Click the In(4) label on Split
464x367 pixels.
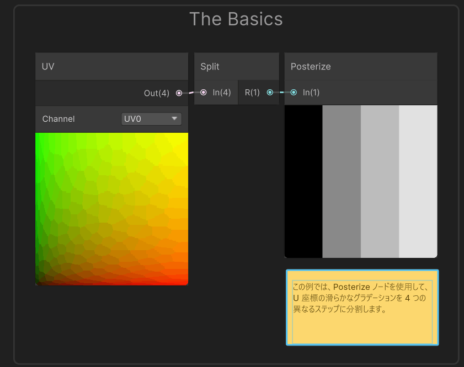222,93
